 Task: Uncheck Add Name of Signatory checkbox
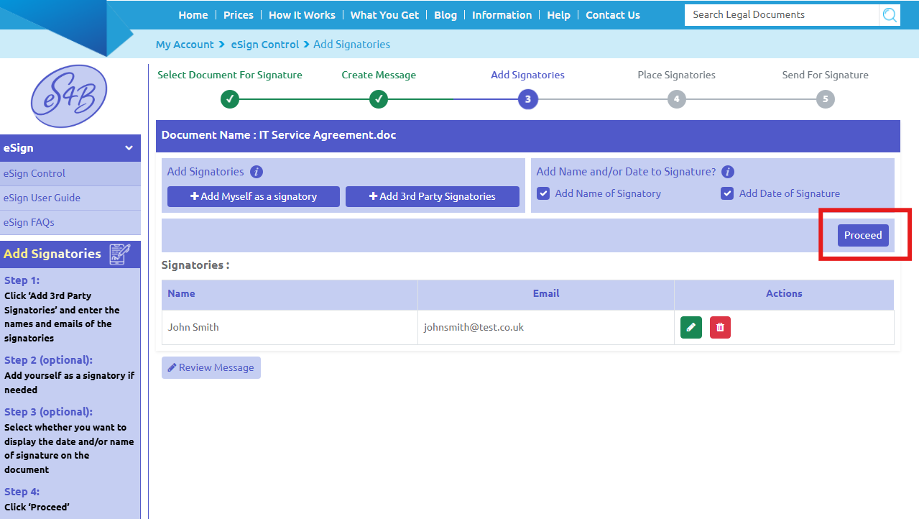[x=543, y=193]
